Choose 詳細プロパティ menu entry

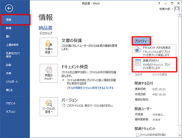click(x=154, y=64)
